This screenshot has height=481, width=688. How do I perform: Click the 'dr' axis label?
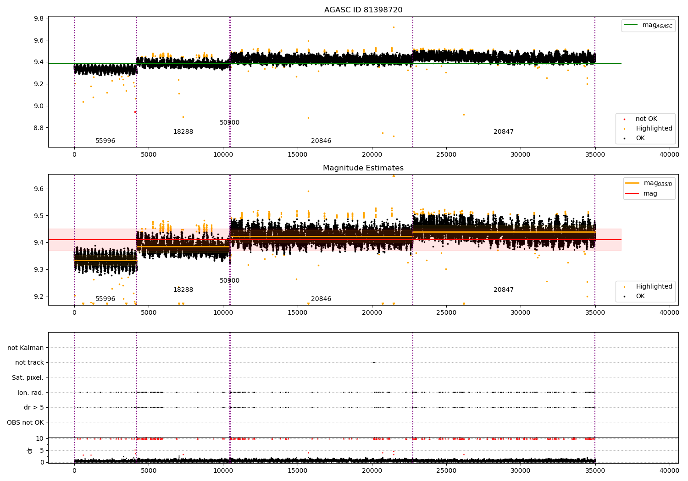(30, 450)
